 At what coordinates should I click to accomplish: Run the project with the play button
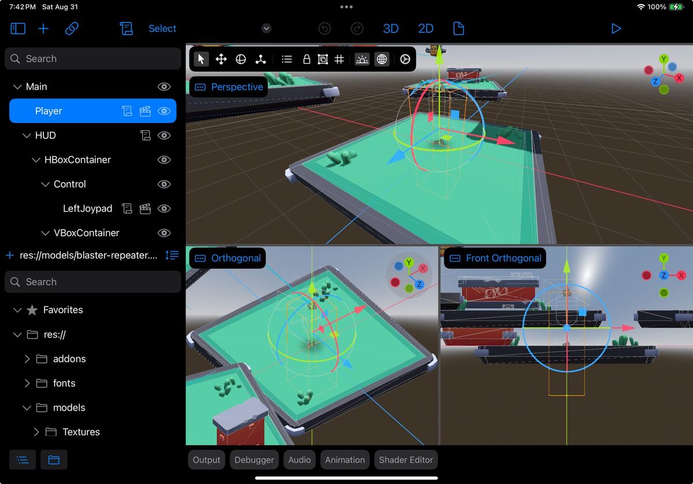coord(616,28)
